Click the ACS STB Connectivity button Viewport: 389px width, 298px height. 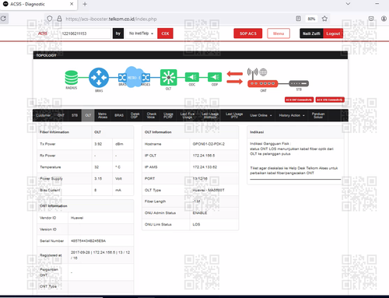[330, 100]
